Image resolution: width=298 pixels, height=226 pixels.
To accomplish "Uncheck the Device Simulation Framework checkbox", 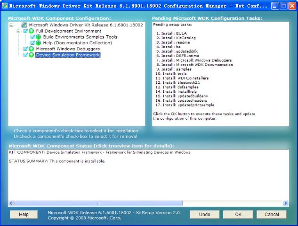I will pos(25,55).
